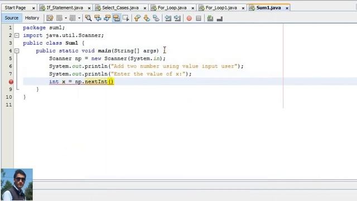Click the For_Loop1.java file icon in tab

[201, 8]
